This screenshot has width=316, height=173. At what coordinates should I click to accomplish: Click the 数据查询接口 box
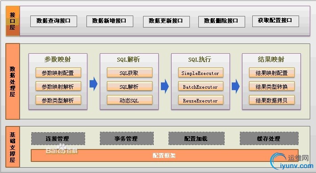(x=53, y=21)
